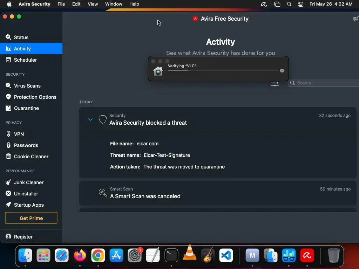Click the Verifying VLC progress bar
Screen dimensions: 359x269
point(223,70)
